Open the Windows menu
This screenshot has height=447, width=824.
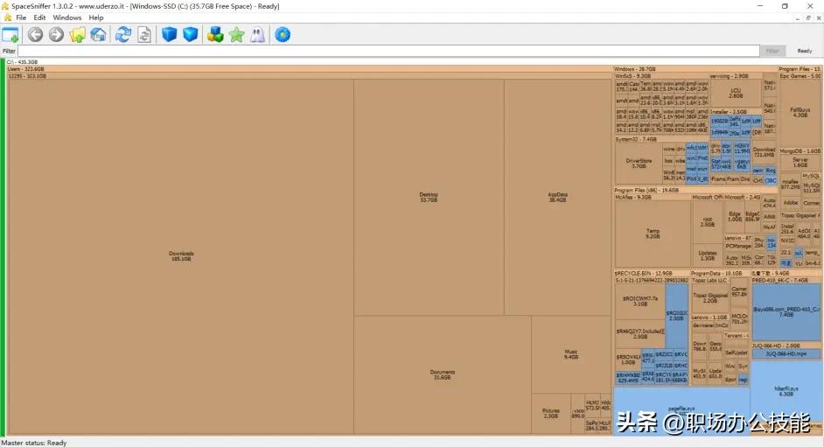(x=67, y=17)
